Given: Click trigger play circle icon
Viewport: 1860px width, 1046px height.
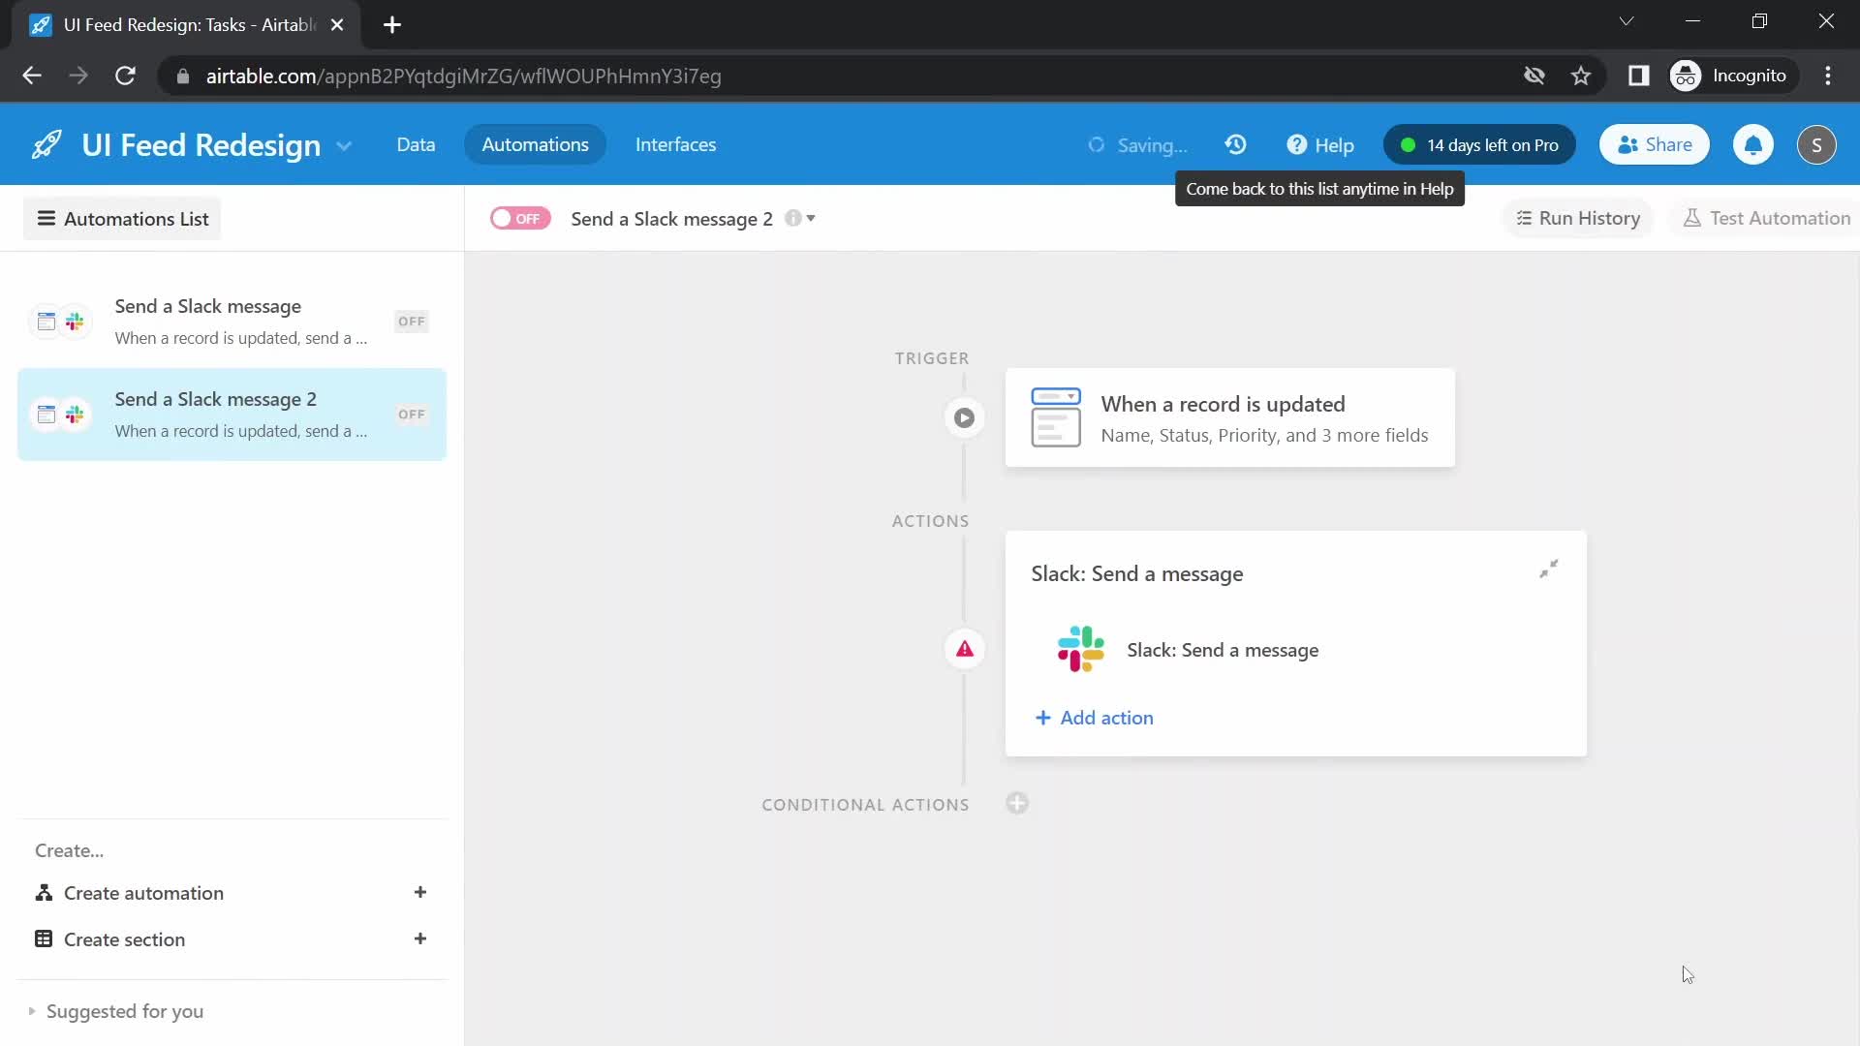Looking at the screenshot, I should pos(964,417).
